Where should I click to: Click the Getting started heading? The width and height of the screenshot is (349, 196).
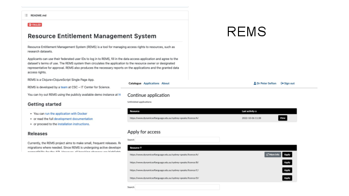[44, 104]
